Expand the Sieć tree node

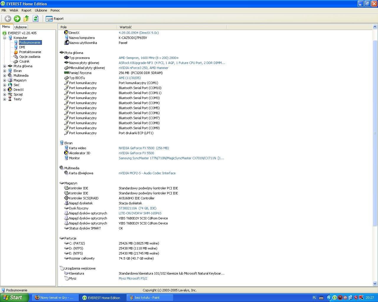coord(4,85)
